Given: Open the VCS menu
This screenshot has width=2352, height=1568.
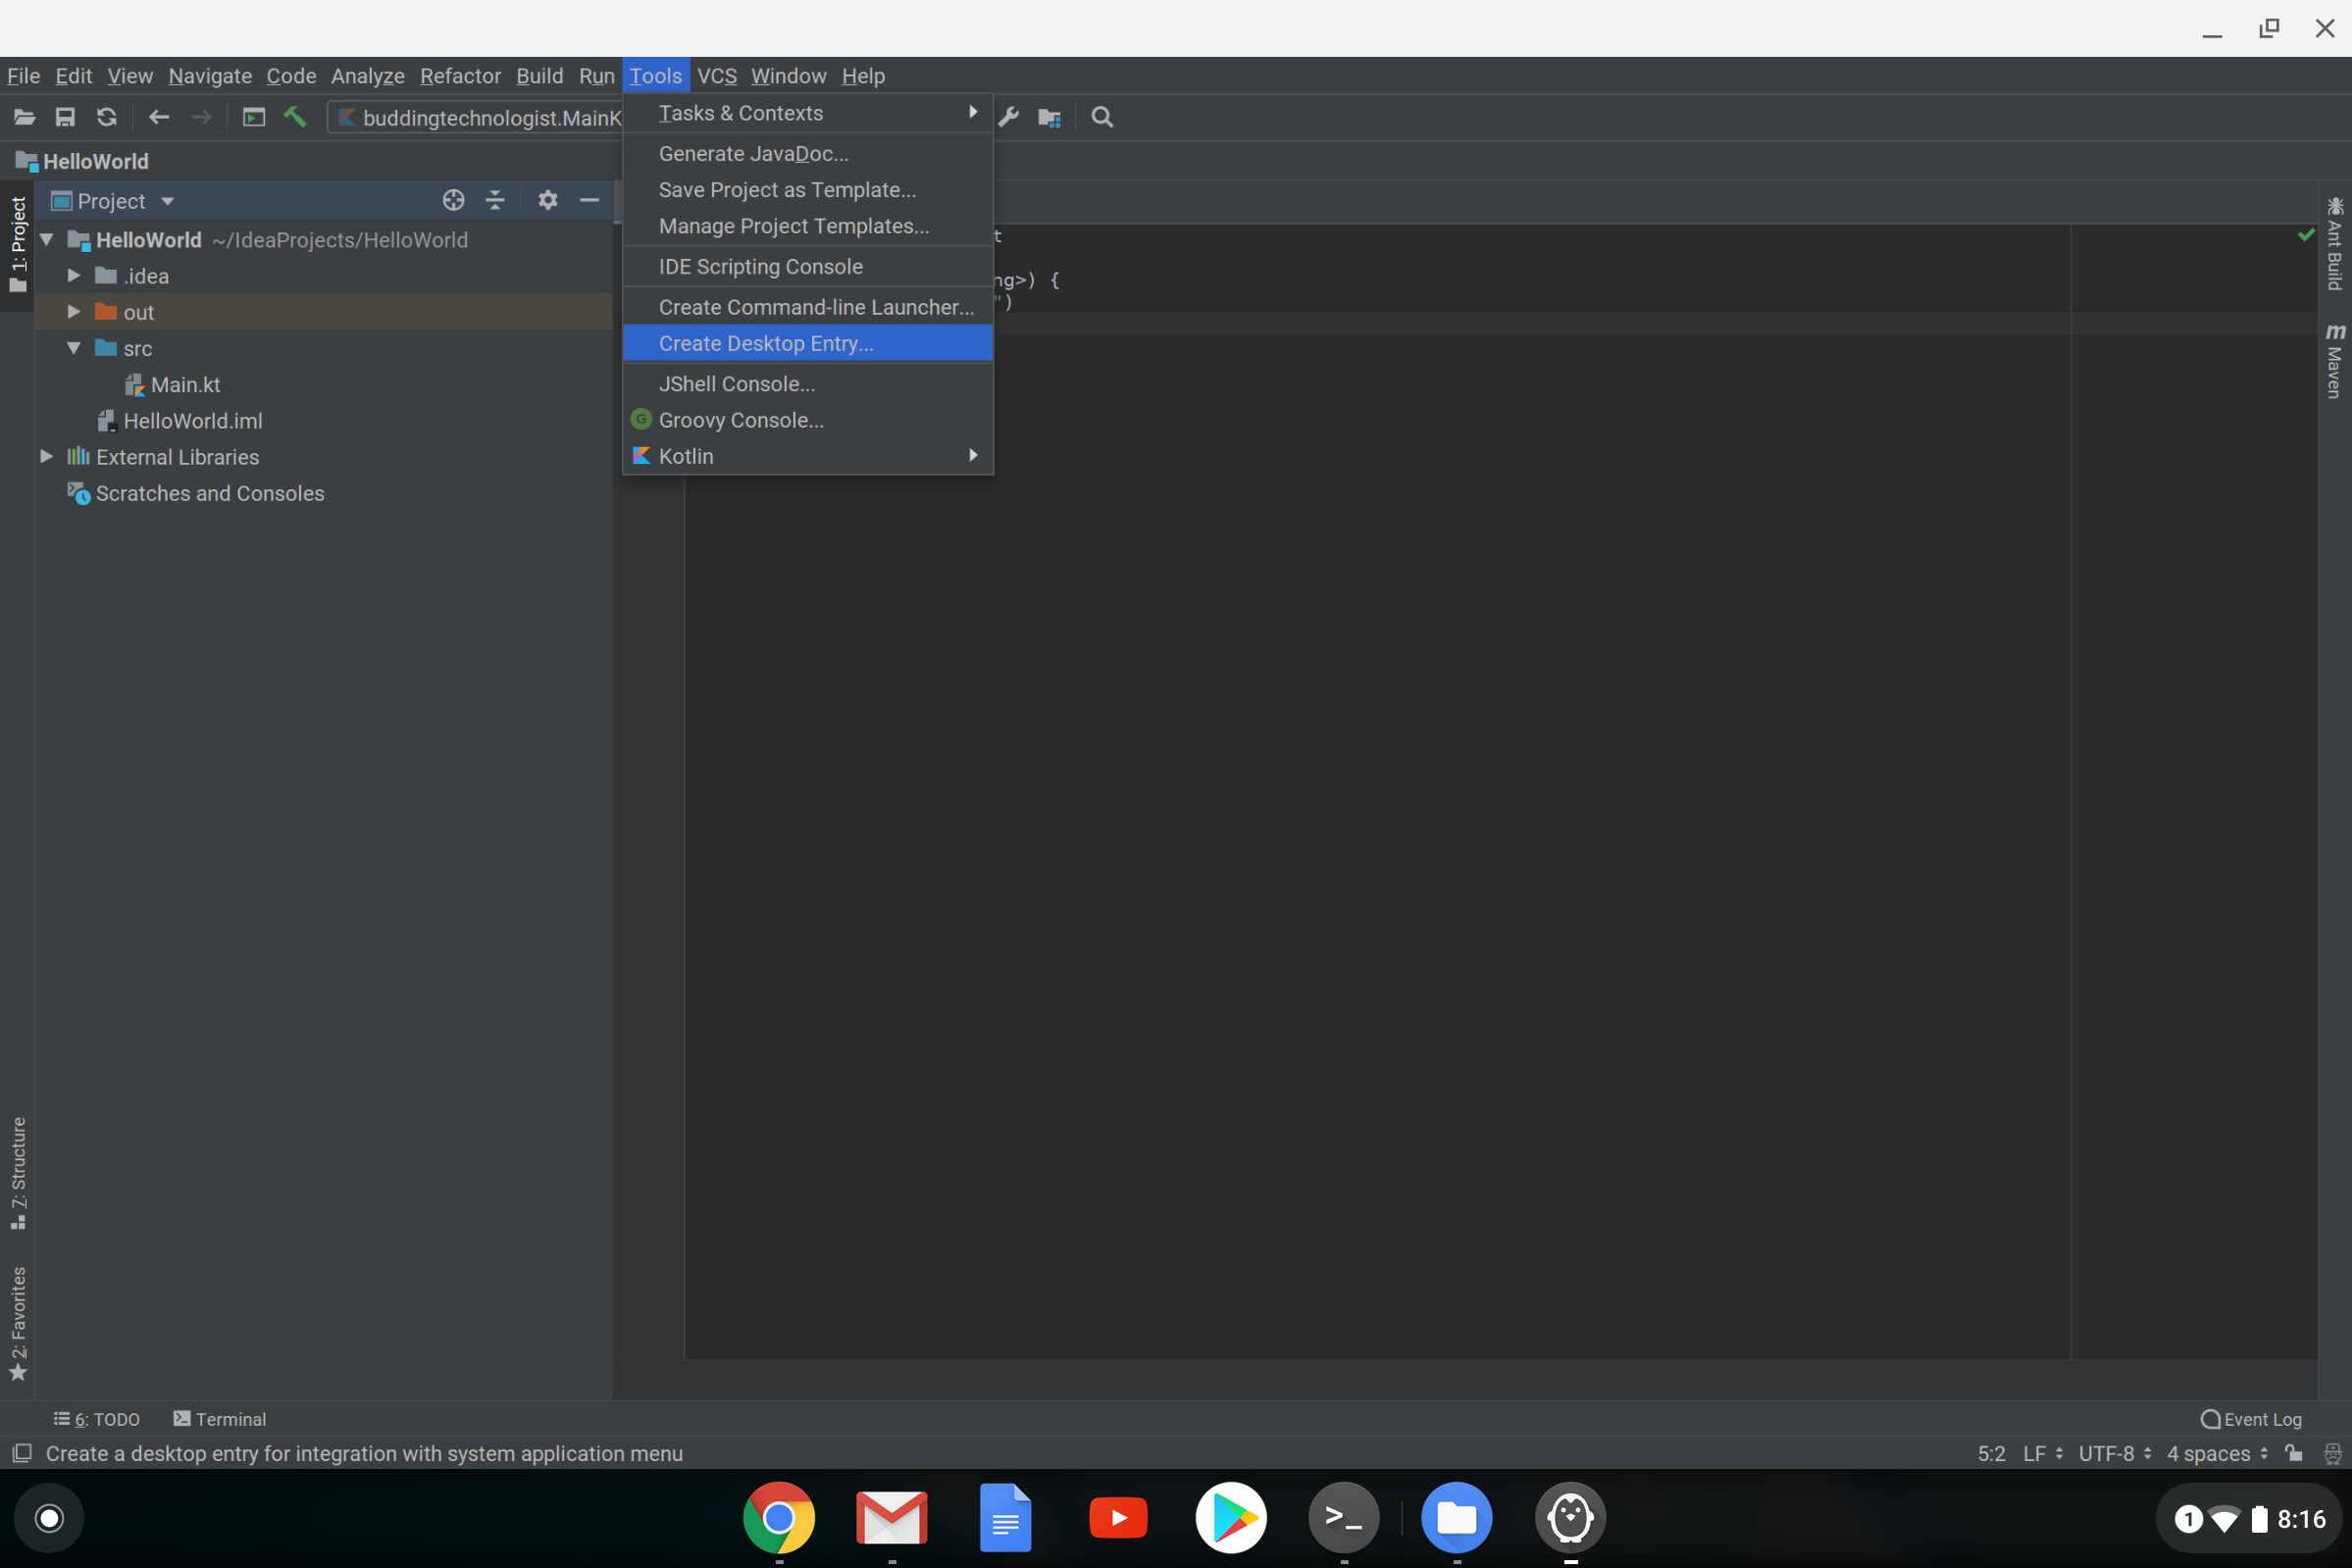Looking at the screenshot, I should [x=717, y=76].
